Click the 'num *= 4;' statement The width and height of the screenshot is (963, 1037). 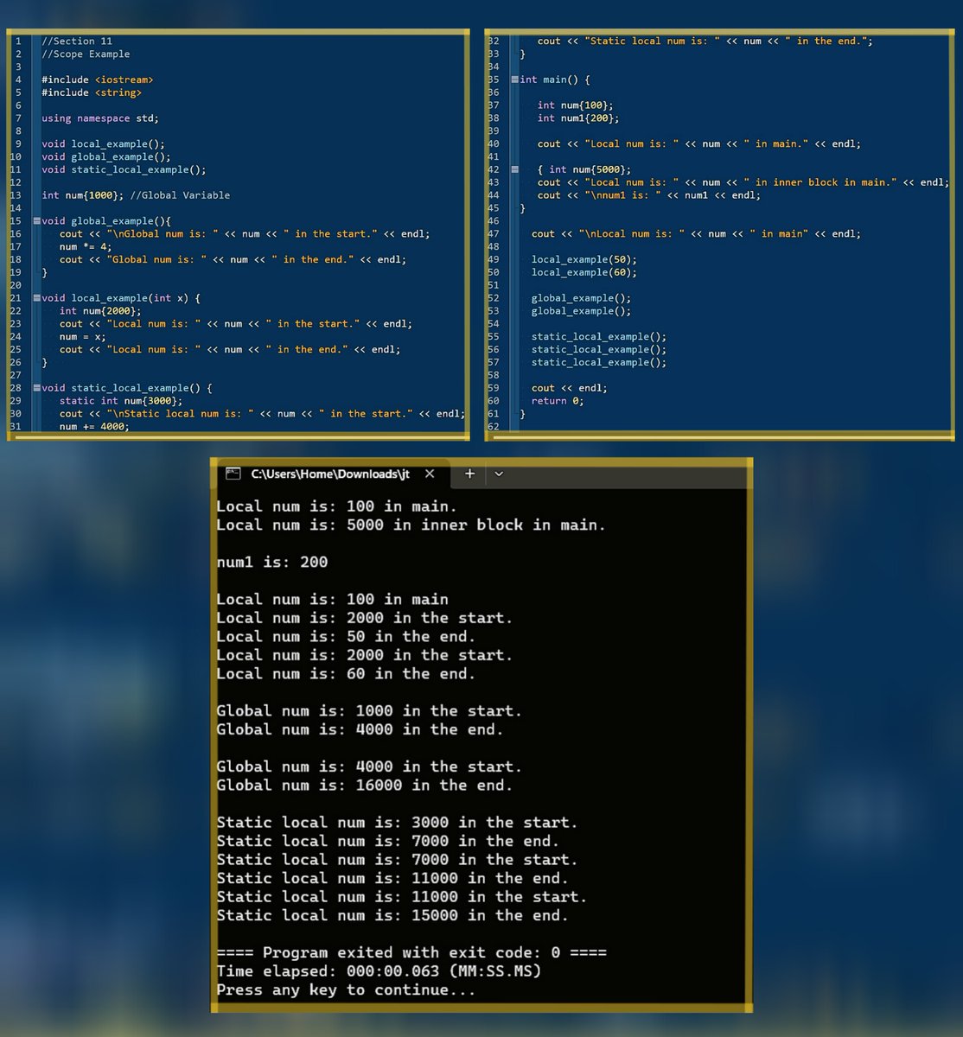86,247
